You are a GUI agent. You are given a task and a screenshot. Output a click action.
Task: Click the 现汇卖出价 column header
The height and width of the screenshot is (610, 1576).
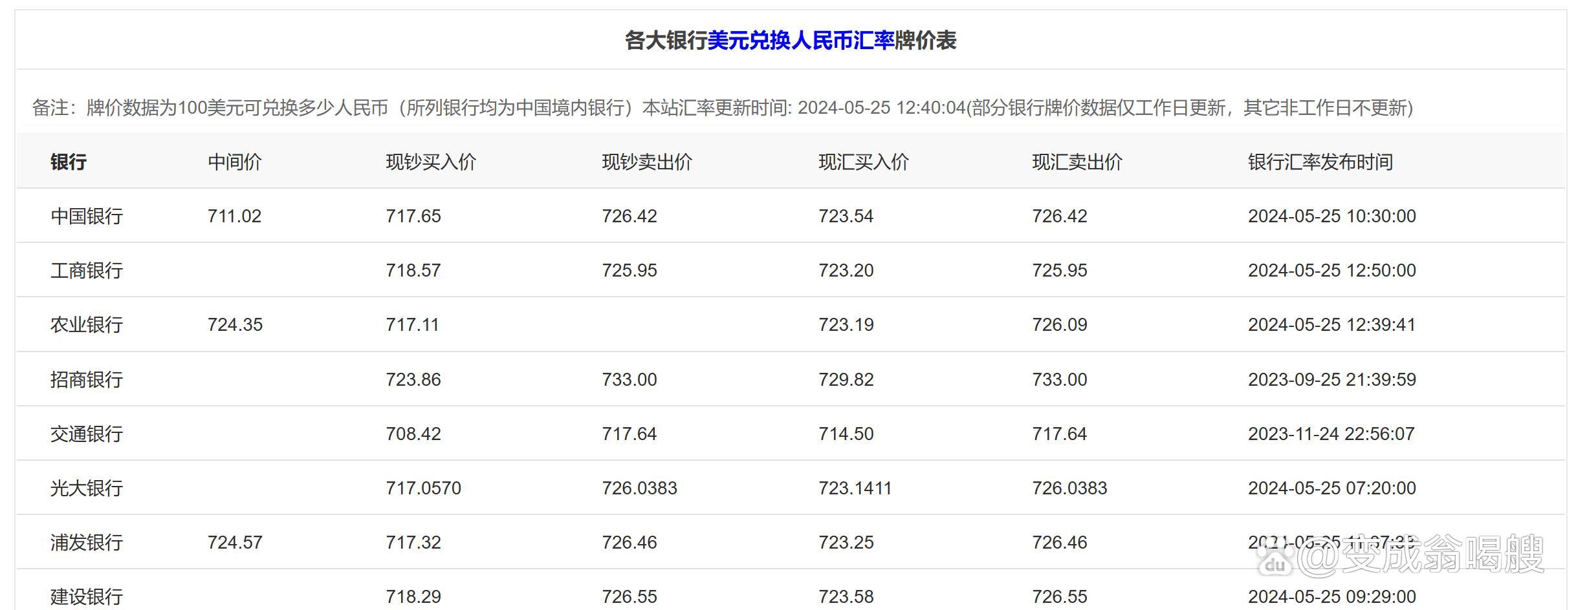[x=1076, y=162]
